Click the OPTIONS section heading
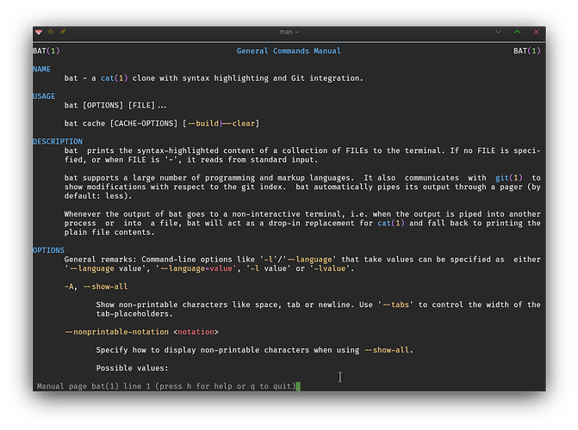This screenshot has width=578, height=430. click(x=48, y=250)
